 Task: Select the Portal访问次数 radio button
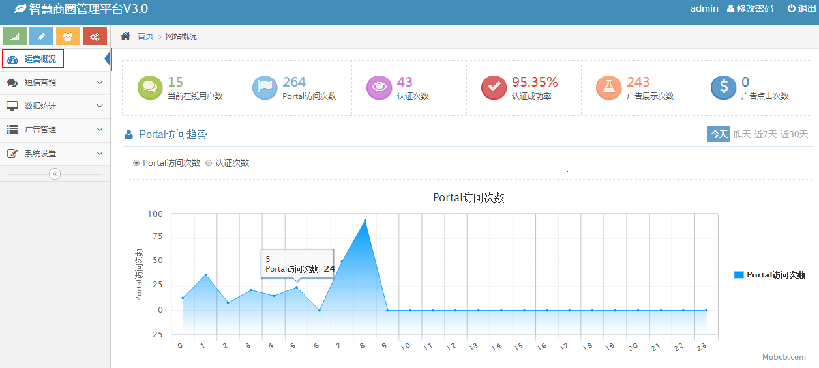136,163
